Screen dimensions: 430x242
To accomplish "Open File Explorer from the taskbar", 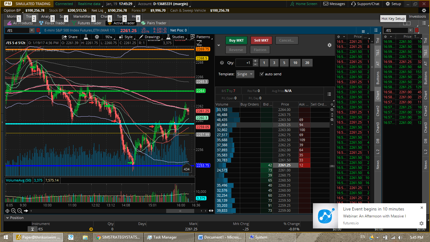I will 85,237.
